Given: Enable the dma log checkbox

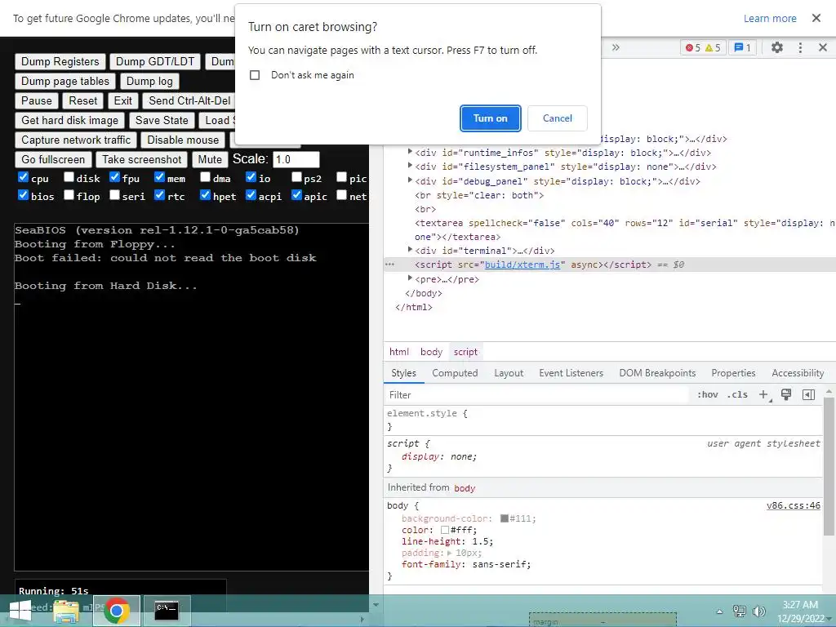Looking at the screenshot, I should 205,177.
